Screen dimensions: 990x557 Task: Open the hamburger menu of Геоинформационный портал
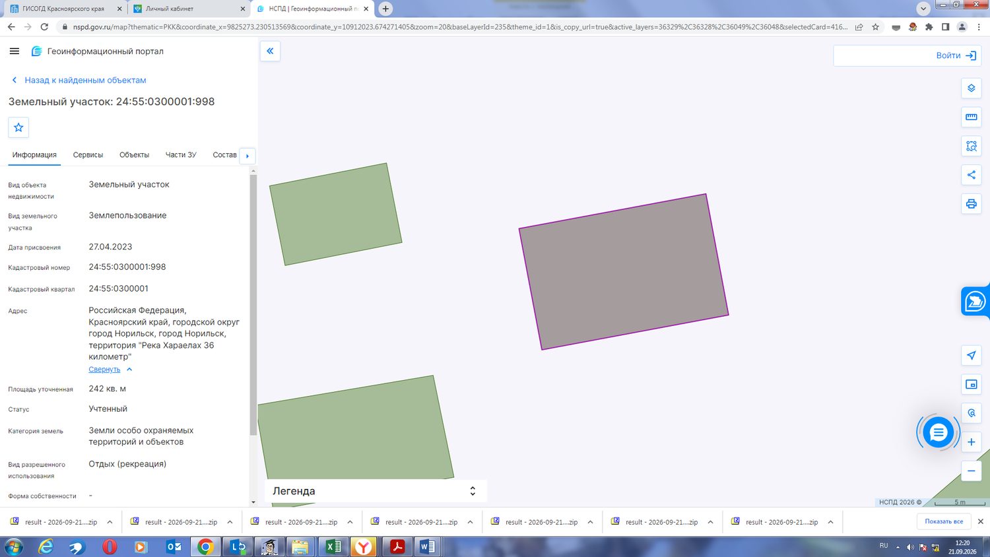[x=15, y=51]
